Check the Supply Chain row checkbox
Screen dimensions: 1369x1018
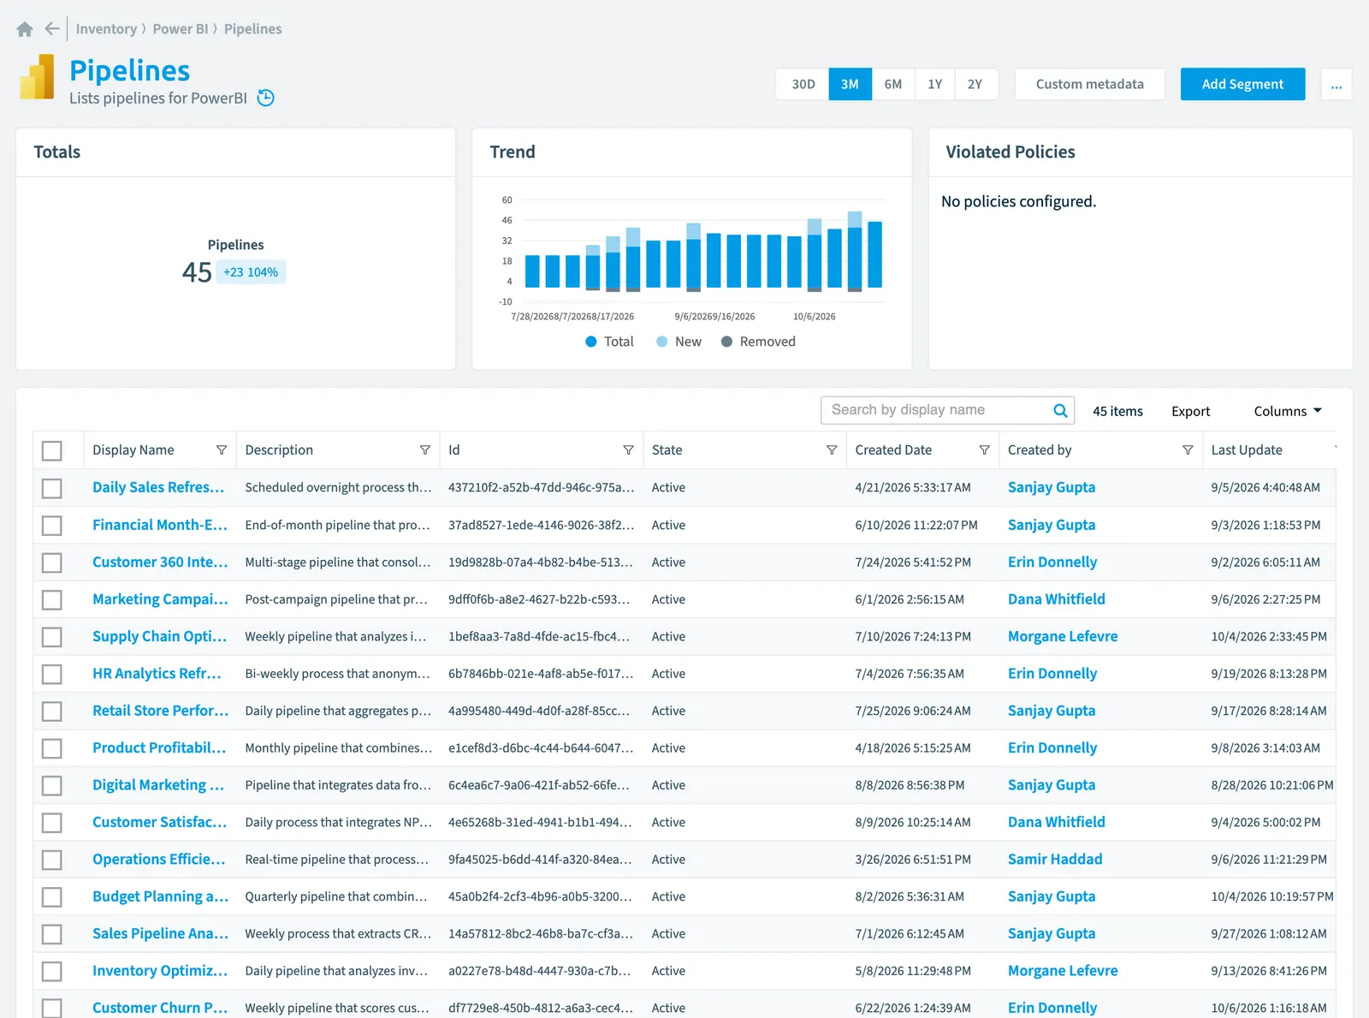[52, 637]
